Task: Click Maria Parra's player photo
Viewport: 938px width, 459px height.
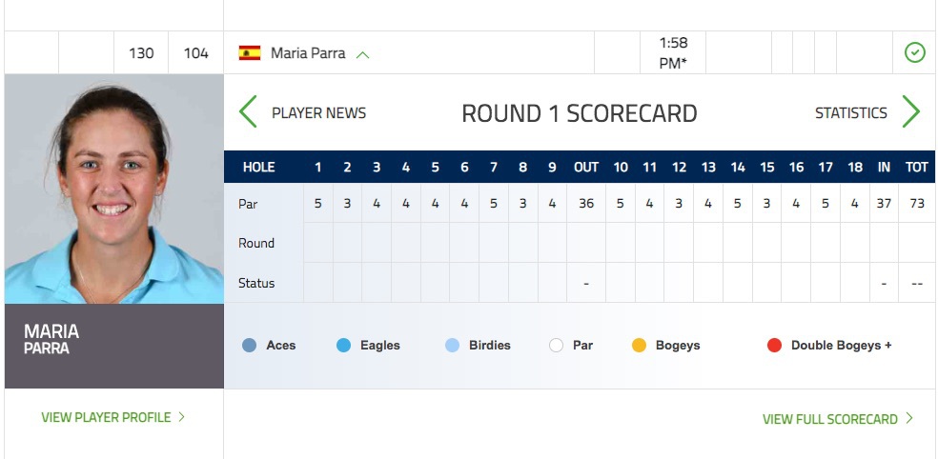Action: pyautogui.click(x=114, y=189)
